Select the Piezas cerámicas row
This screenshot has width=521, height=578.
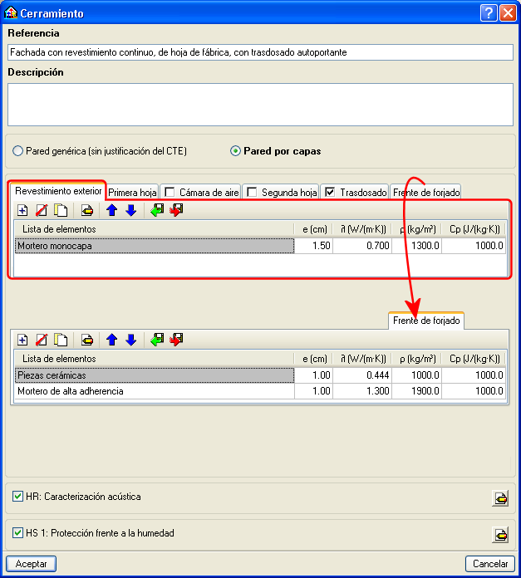coord(260,375)
